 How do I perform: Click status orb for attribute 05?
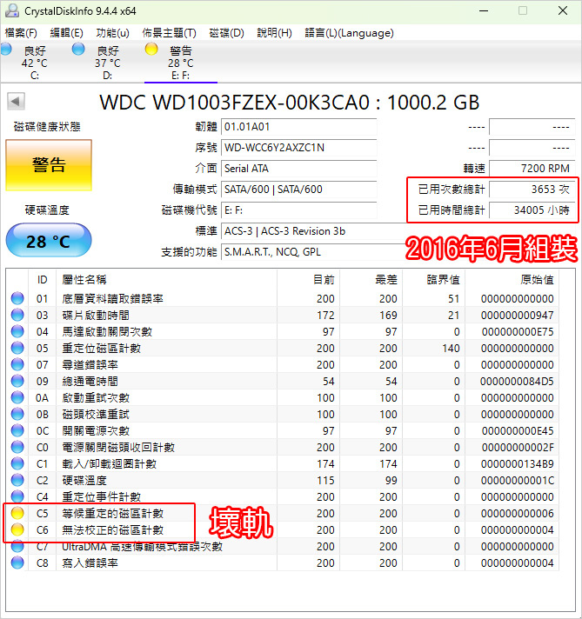click(x=17, y=348)
